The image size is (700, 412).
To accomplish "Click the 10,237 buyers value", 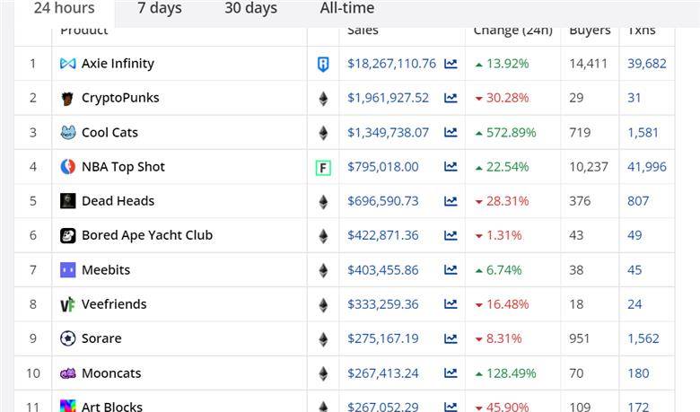I will (x=589, y=167).
